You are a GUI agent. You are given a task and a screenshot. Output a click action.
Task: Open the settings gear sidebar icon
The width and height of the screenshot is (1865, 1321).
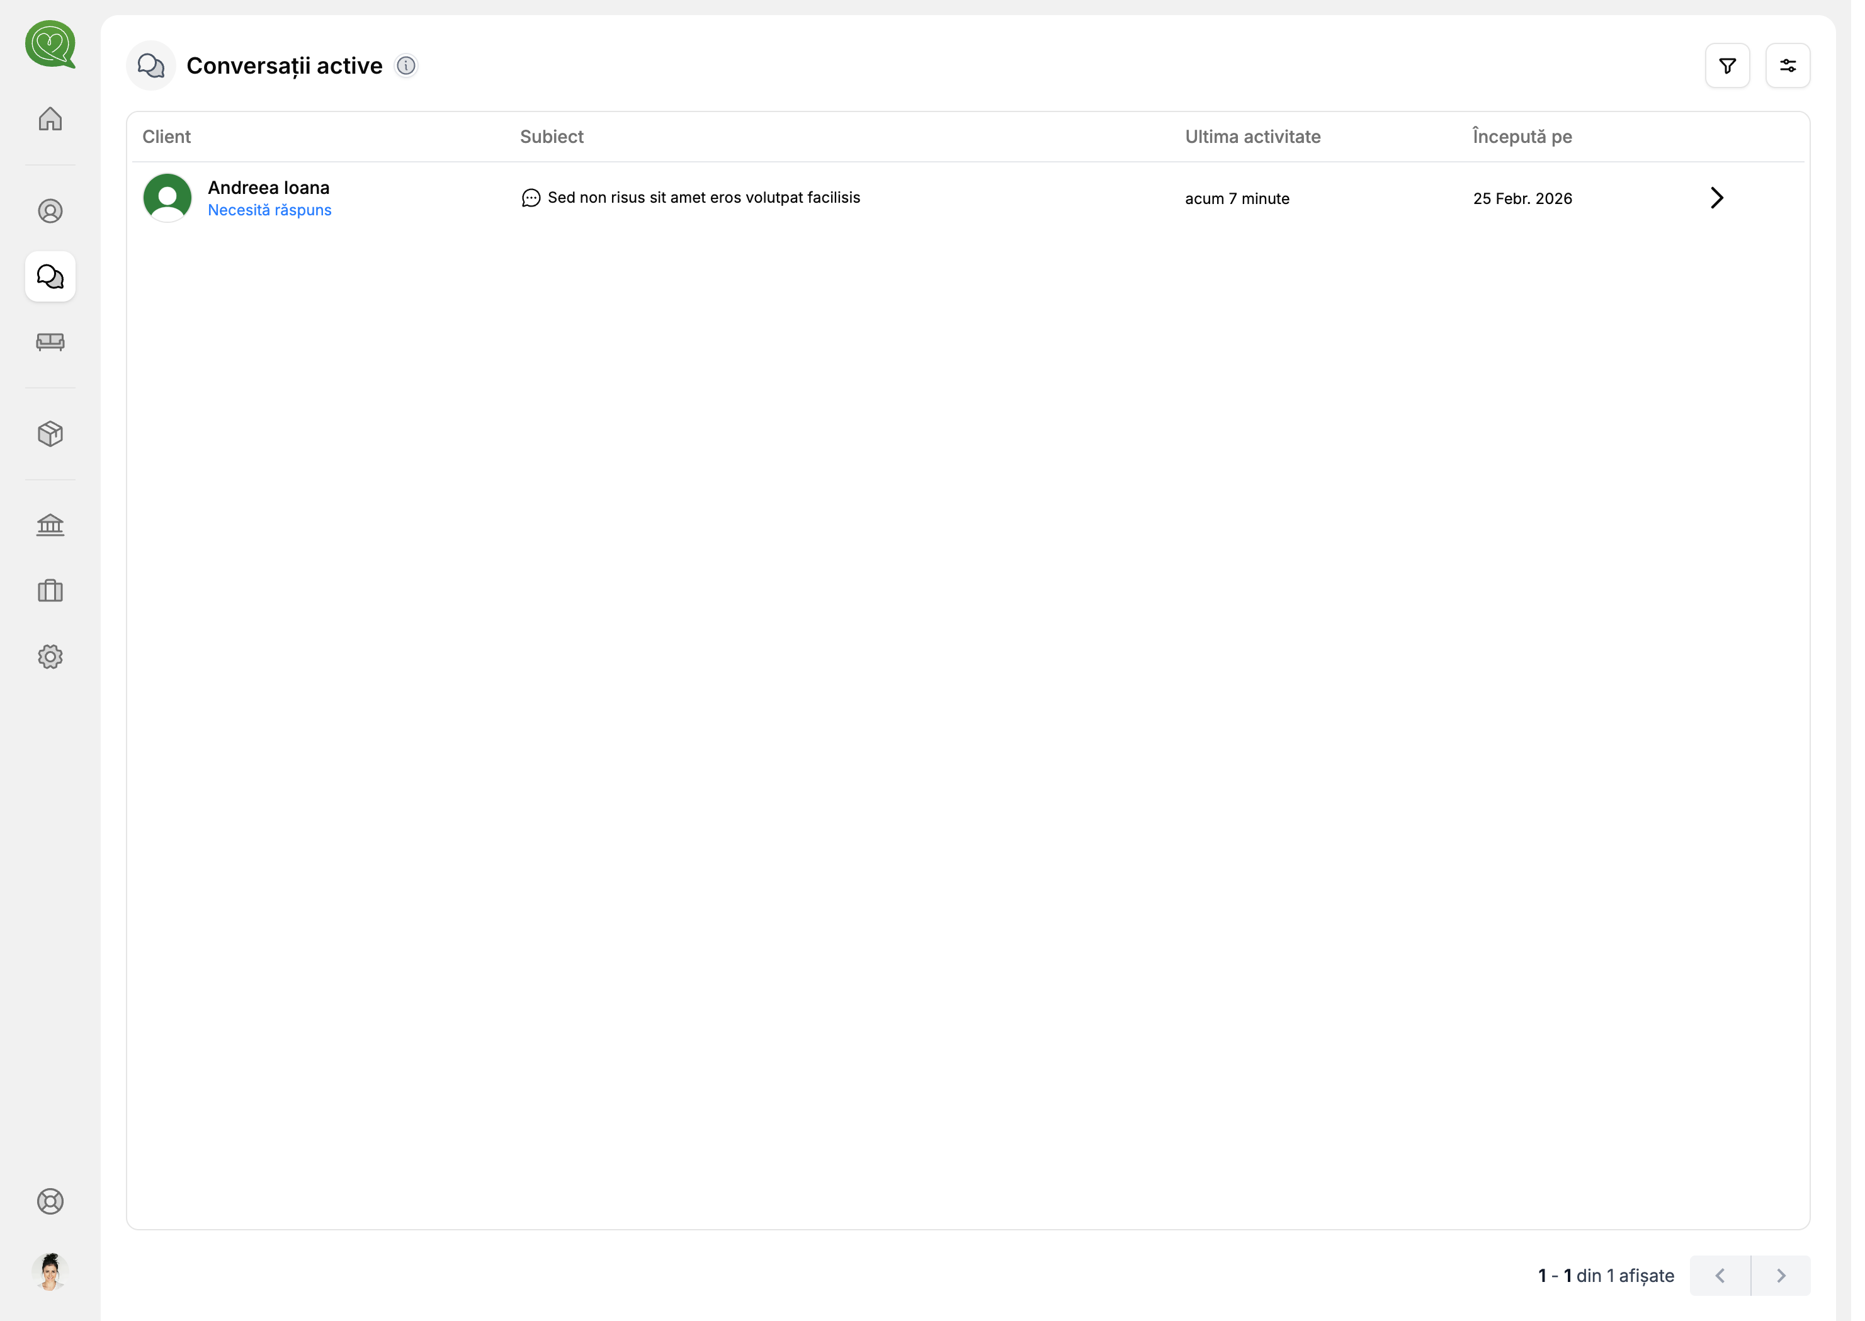point(50,657)
